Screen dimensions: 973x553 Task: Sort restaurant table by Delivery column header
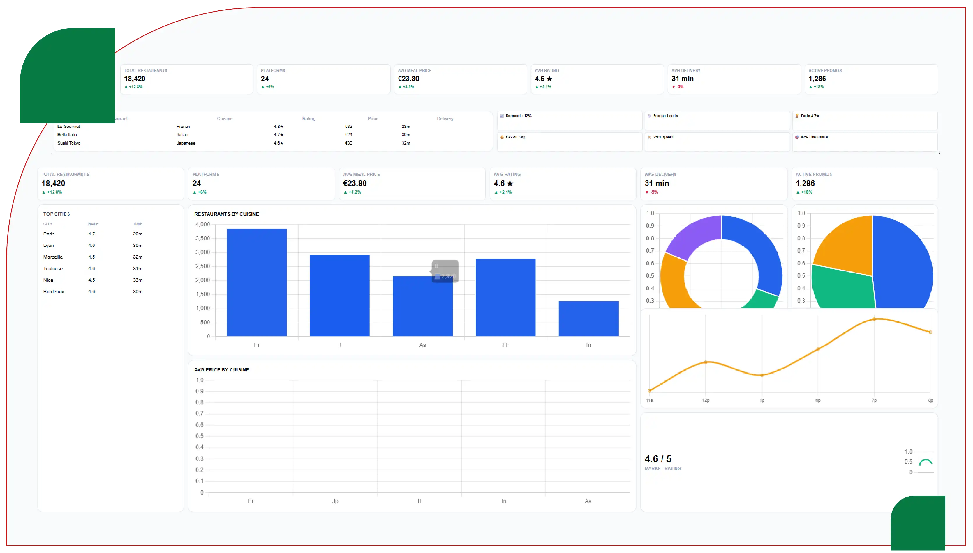pos(445,118)
